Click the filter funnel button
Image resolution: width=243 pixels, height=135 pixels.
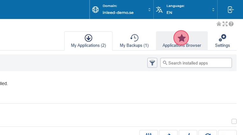point(152,63)
